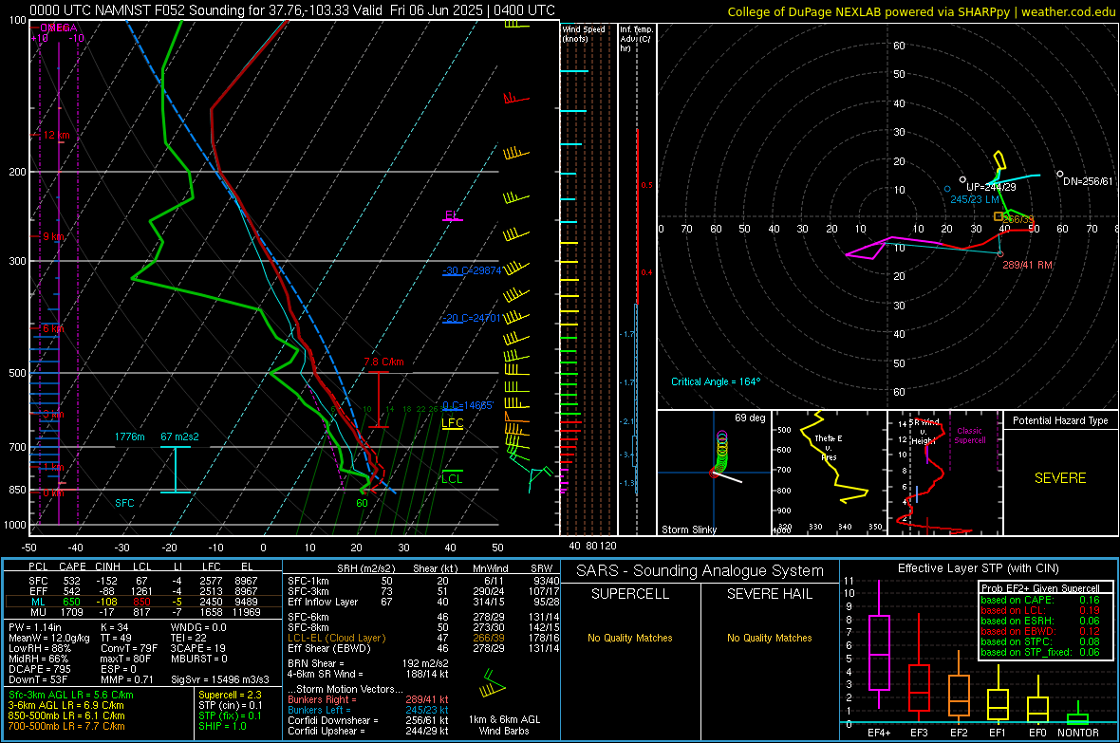Click the Eff Inflow Layer row
1120x743 pixels.
tap(423, 602)
